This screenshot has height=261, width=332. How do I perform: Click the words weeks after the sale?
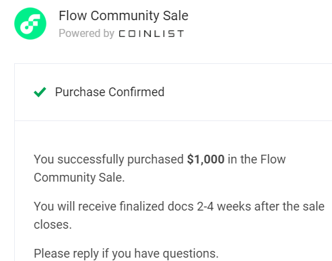click(x=271, y=207)
